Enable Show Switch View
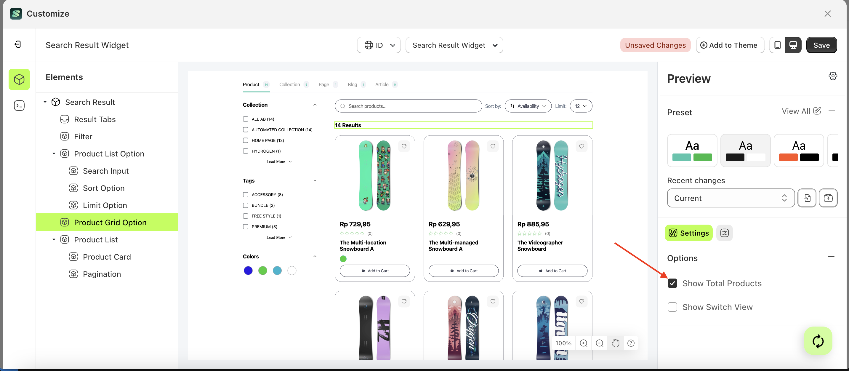This screenshot has width=849, height=371. click(672, 307)
